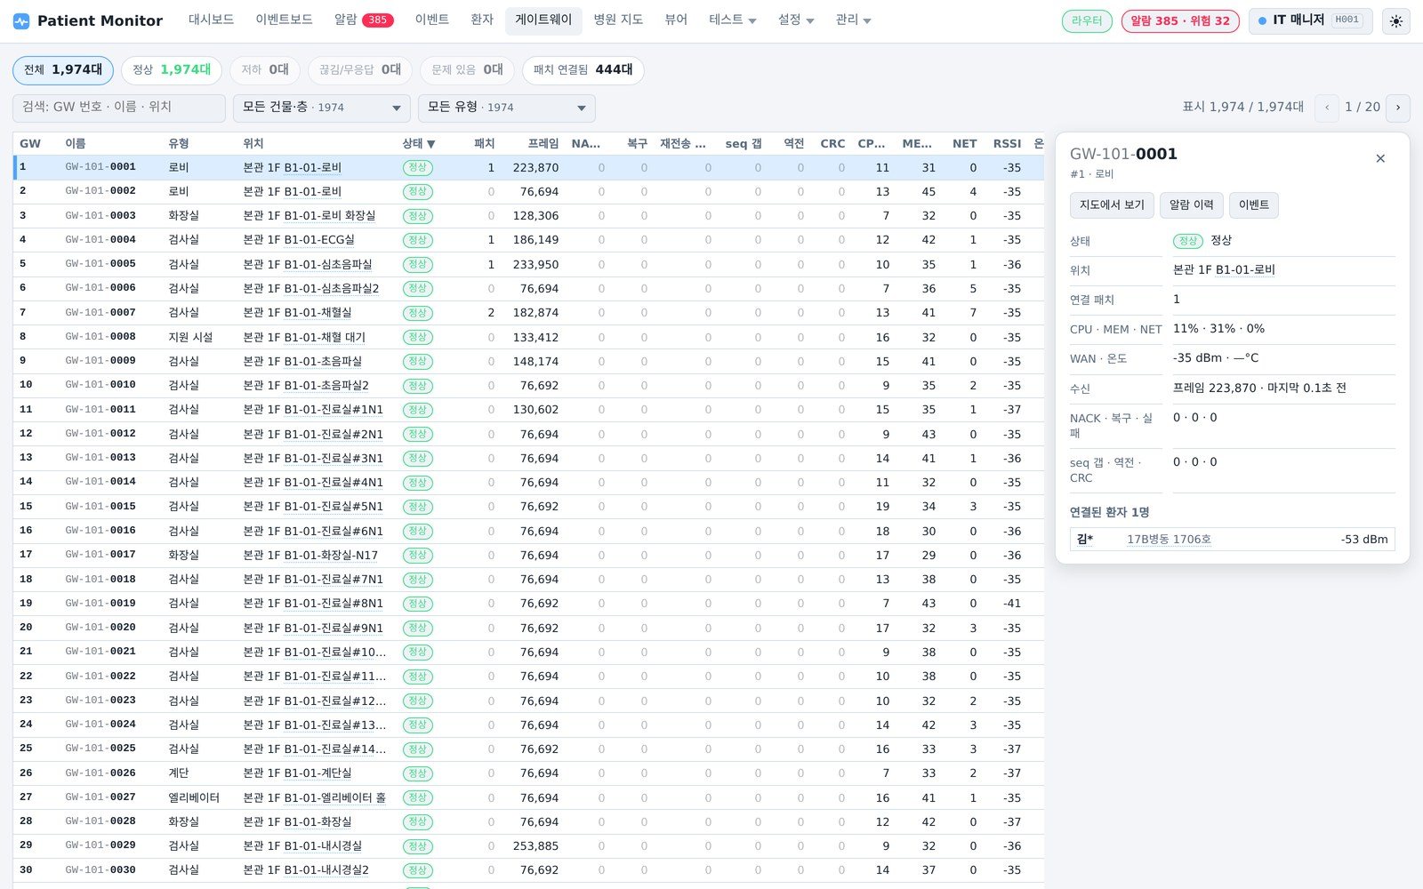
Task: Sort by the 프레임 column header
Action: click(x=543, y=143)
